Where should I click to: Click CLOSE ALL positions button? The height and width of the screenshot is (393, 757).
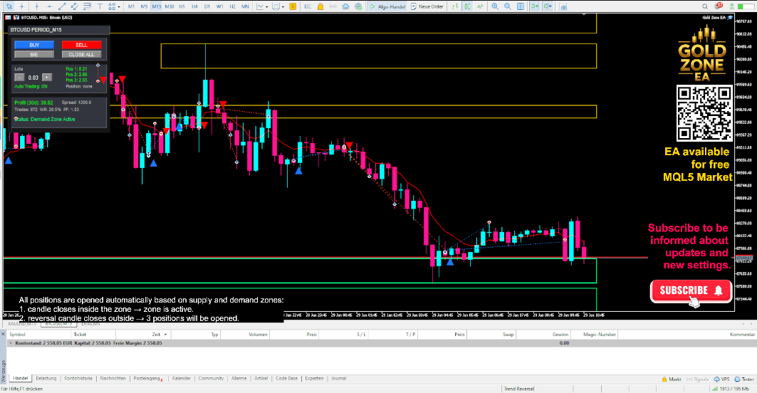pyautogui.click(x=82, y=55)
